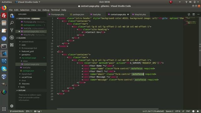Click the Ln 21, Col 71 position indicator
The width and height of the screenshot is (201, 113).
point(153,111)
